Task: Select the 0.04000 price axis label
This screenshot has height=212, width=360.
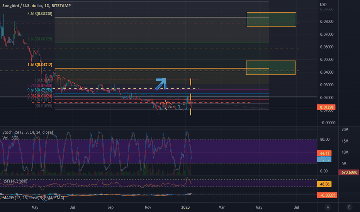Action: point(327,72)
